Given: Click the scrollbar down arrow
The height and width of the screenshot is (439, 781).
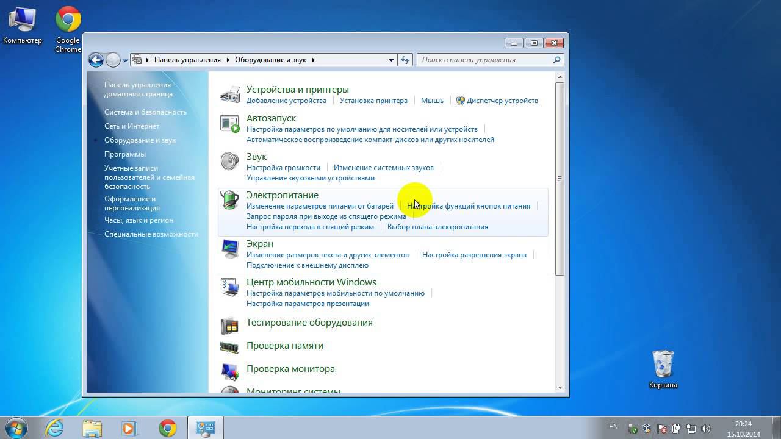Looking at the screenshot, I should [x=560, y=387].
